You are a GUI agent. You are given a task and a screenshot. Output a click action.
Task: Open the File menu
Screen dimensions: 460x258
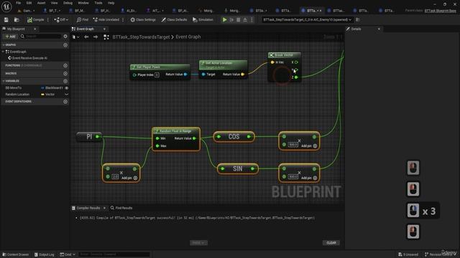point(18,3)
